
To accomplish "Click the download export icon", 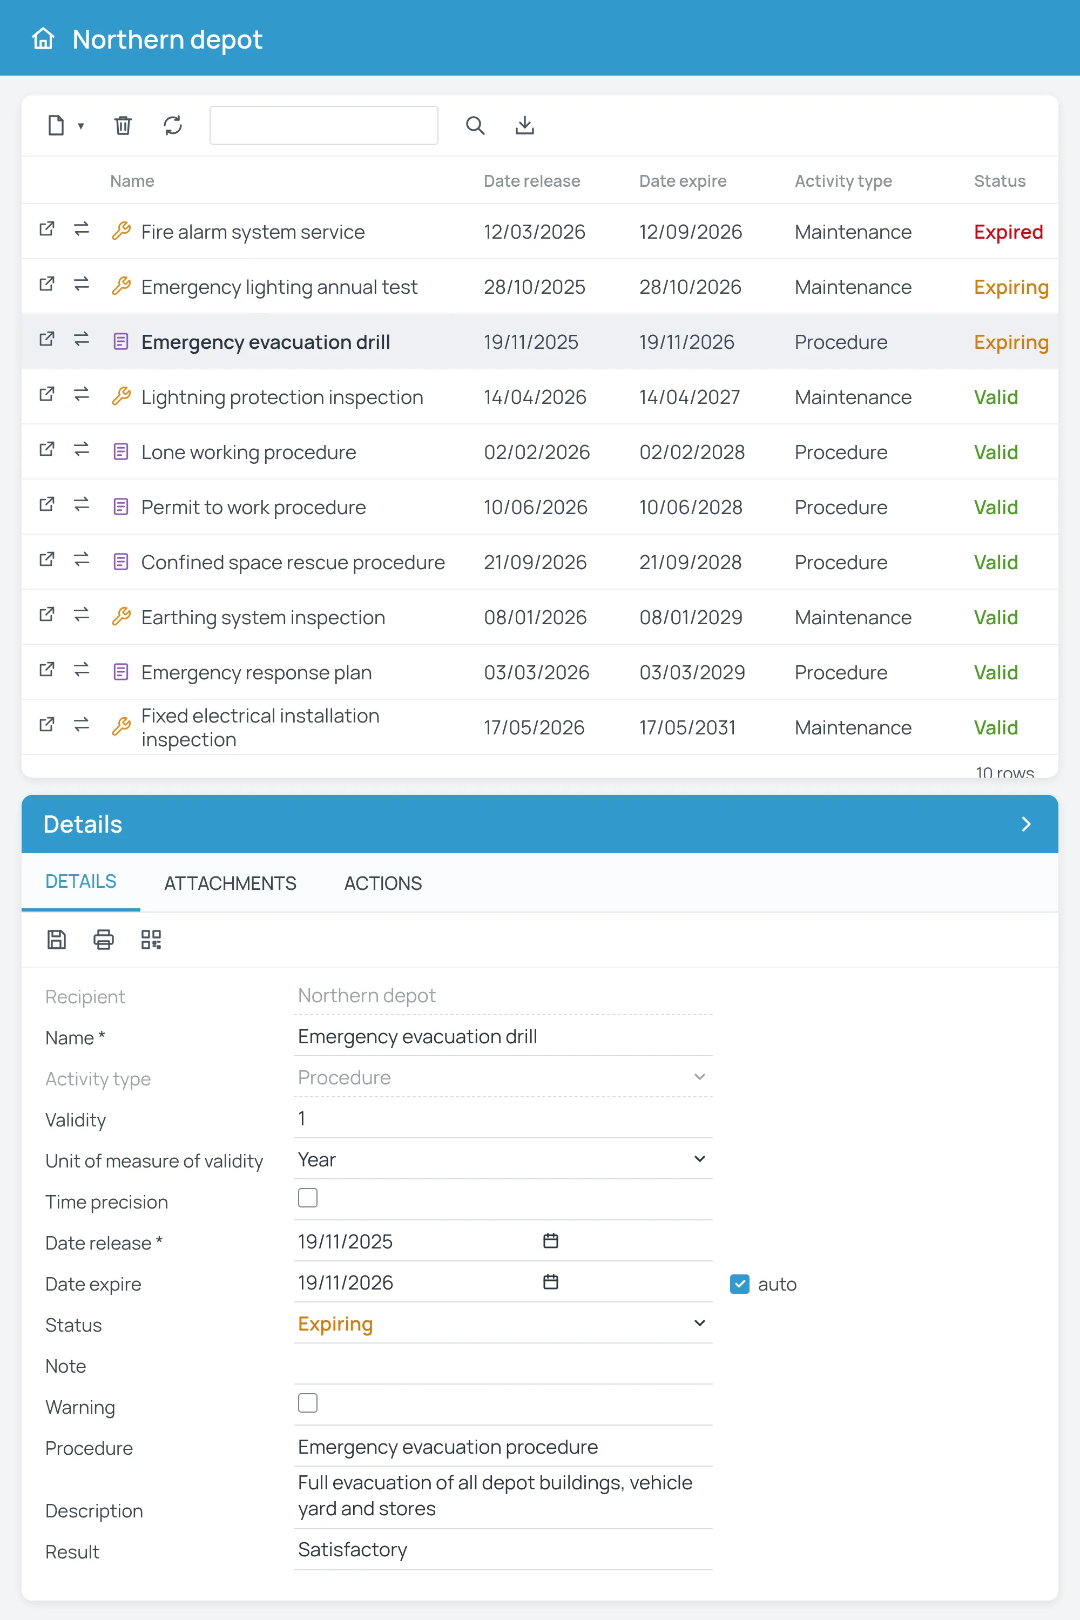I will (525, 125).
